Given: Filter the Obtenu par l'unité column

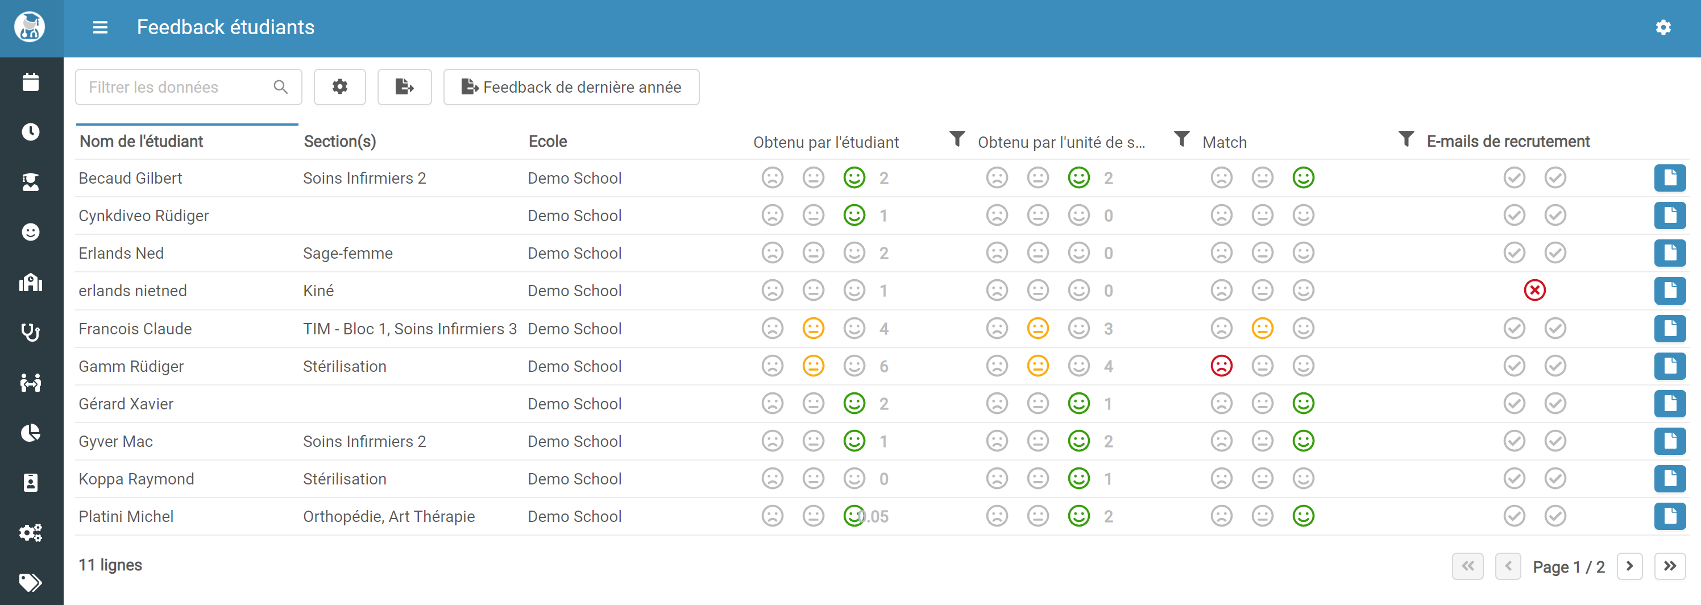Looking at the screenshot, I should (x=1181, y=139).
